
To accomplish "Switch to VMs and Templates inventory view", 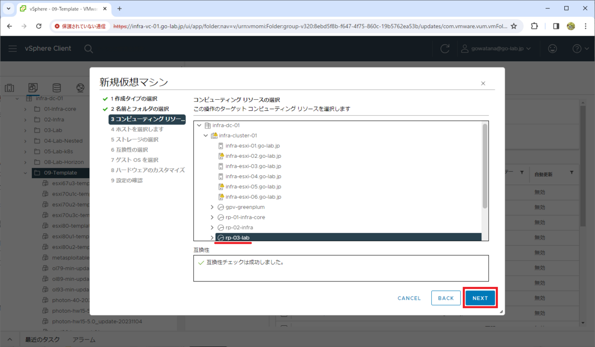I will (33, 88).
